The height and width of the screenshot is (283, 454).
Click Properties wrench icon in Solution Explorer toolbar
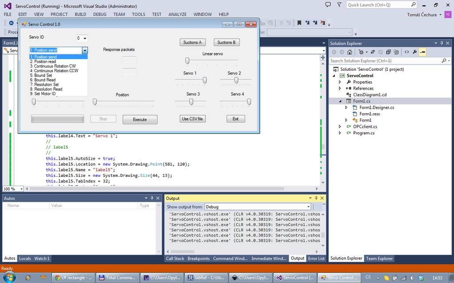click(415, 52)
